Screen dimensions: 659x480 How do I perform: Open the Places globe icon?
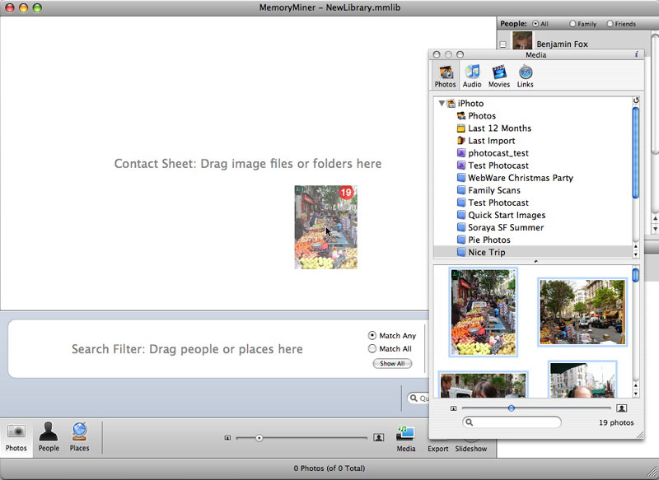(x=80, y=436)
